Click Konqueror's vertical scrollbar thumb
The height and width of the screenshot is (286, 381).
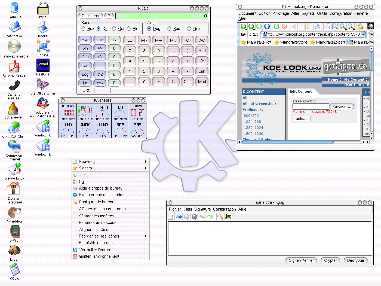[x=371, y=61]
